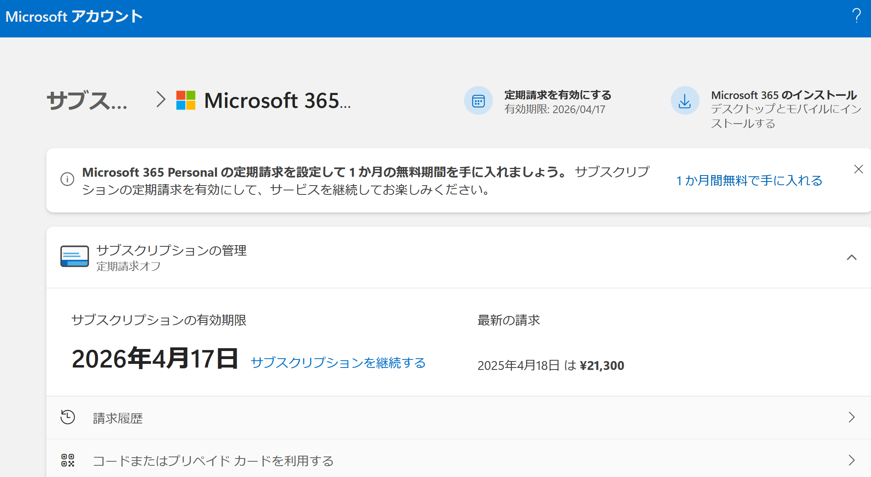Click the calendar recurring billing icon
Screen dimensions: 871x477
pyautogui.click(x=478, y=101)
